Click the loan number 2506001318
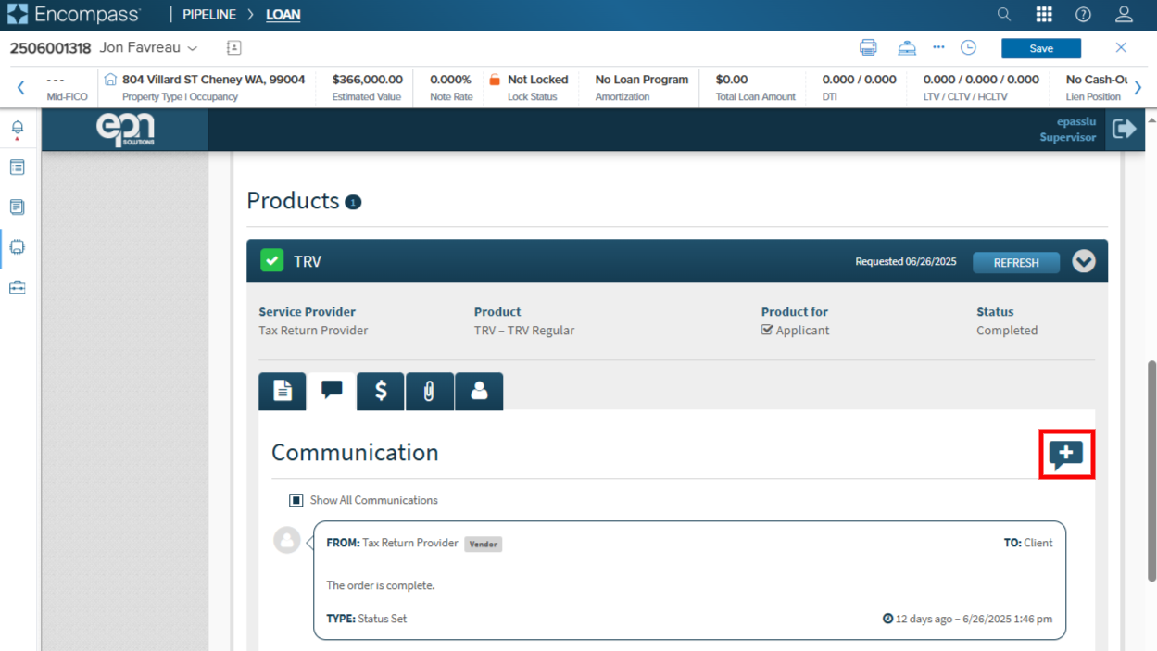This screenshot has width=1157, height=651. point(50,48)
